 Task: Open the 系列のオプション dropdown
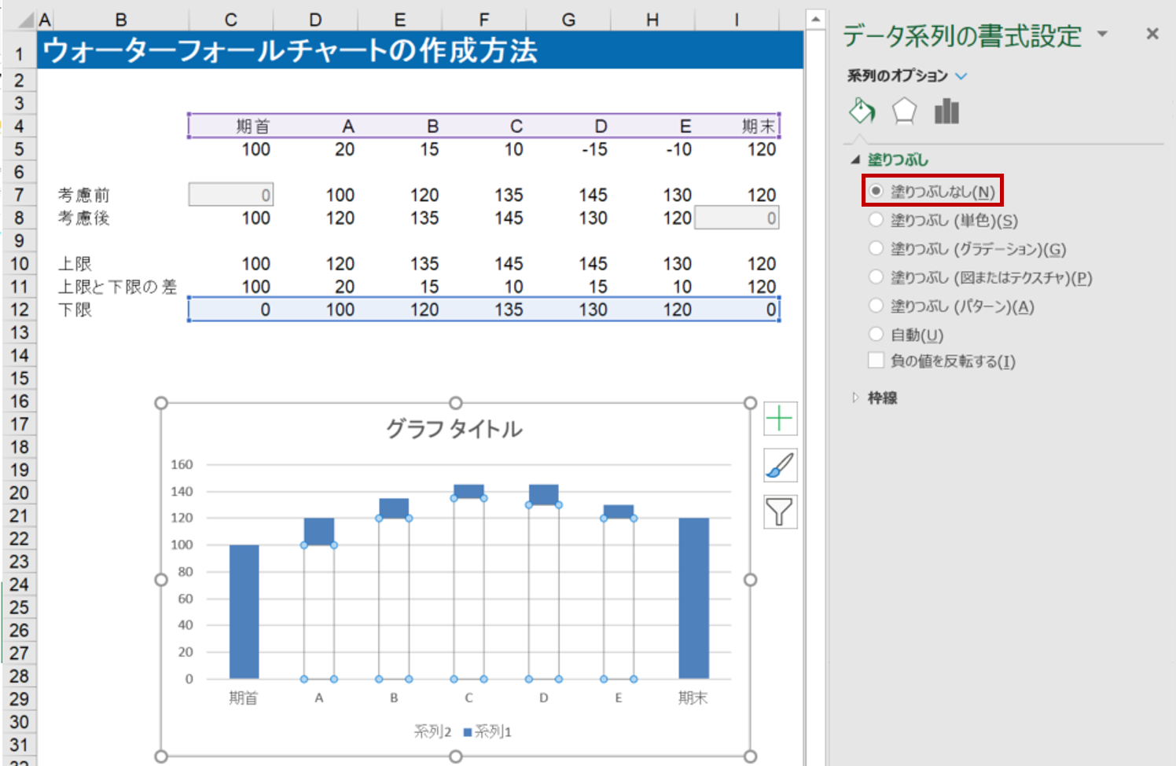961,76
